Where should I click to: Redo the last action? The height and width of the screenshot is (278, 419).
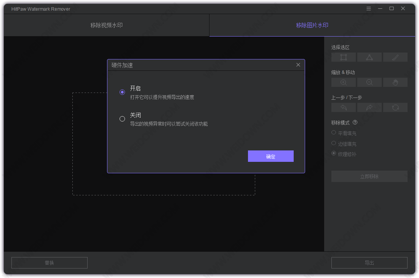click(x=369, y=107)
